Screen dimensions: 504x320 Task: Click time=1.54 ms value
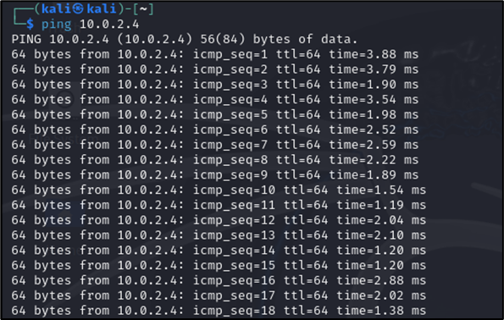coord(381,190)
